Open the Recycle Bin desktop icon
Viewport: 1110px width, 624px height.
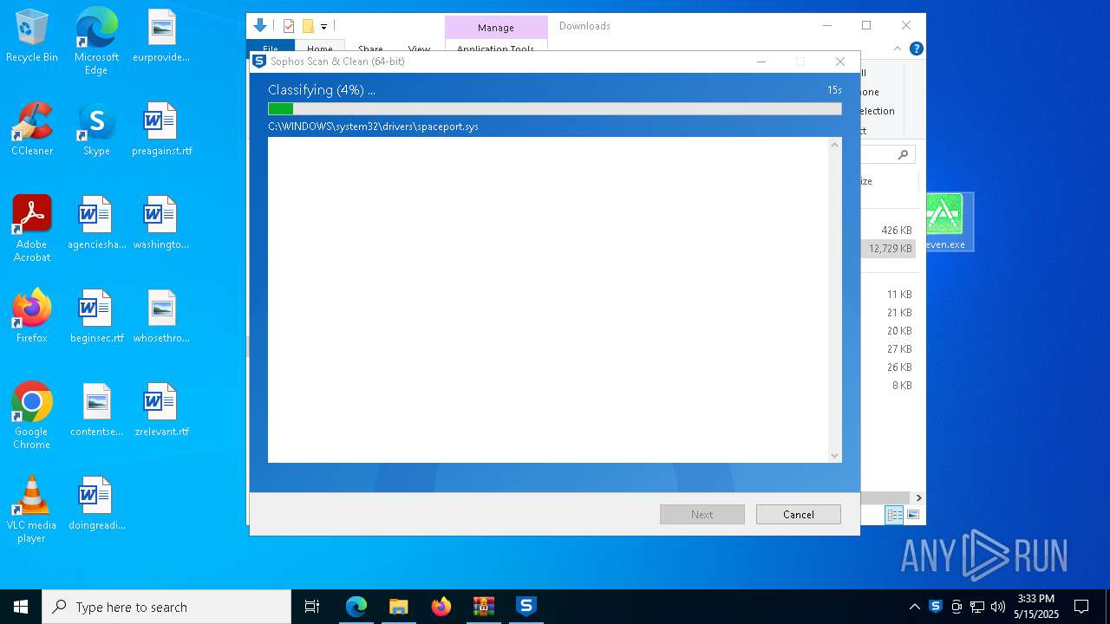click(x=32, y=36)
